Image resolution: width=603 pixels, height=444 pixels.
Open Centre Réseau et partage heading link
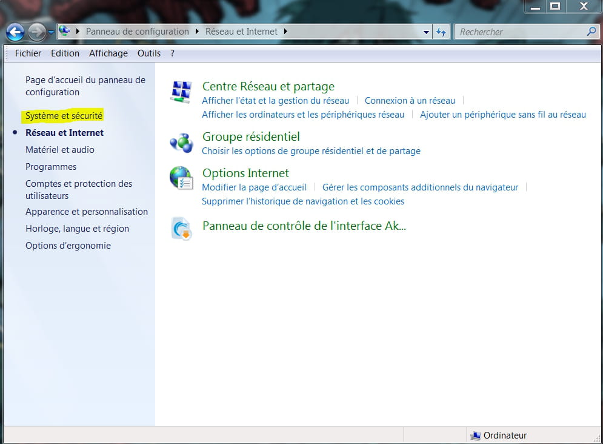pos(268,87)
